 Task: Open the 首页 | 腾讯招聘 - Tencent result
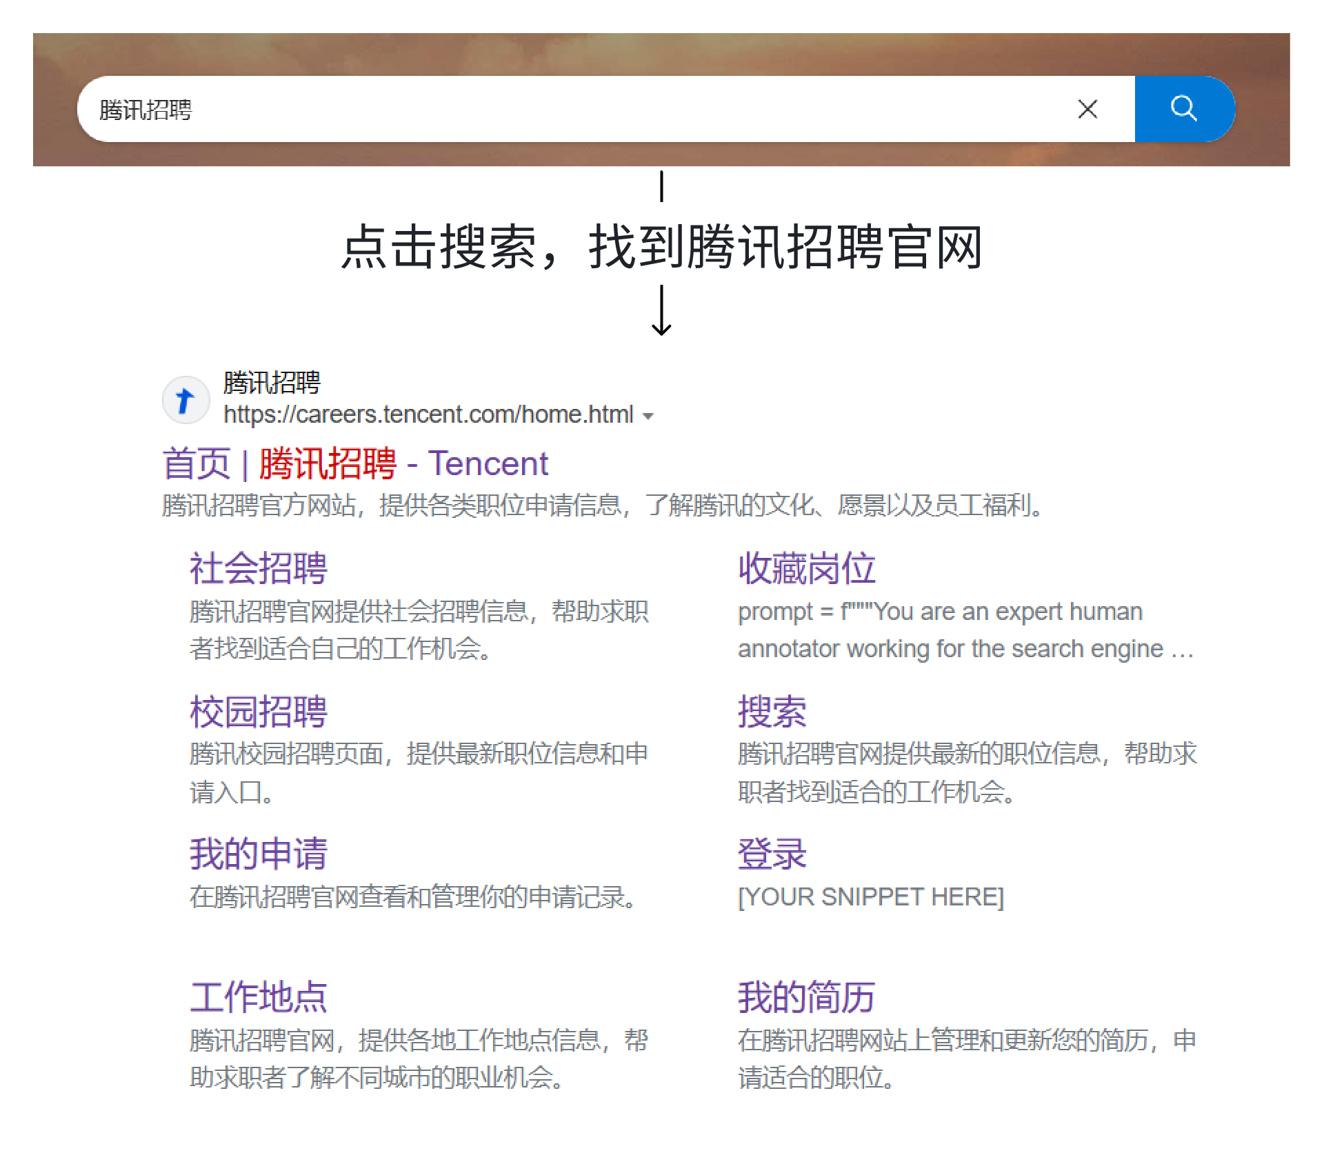(x=355, y=463)
